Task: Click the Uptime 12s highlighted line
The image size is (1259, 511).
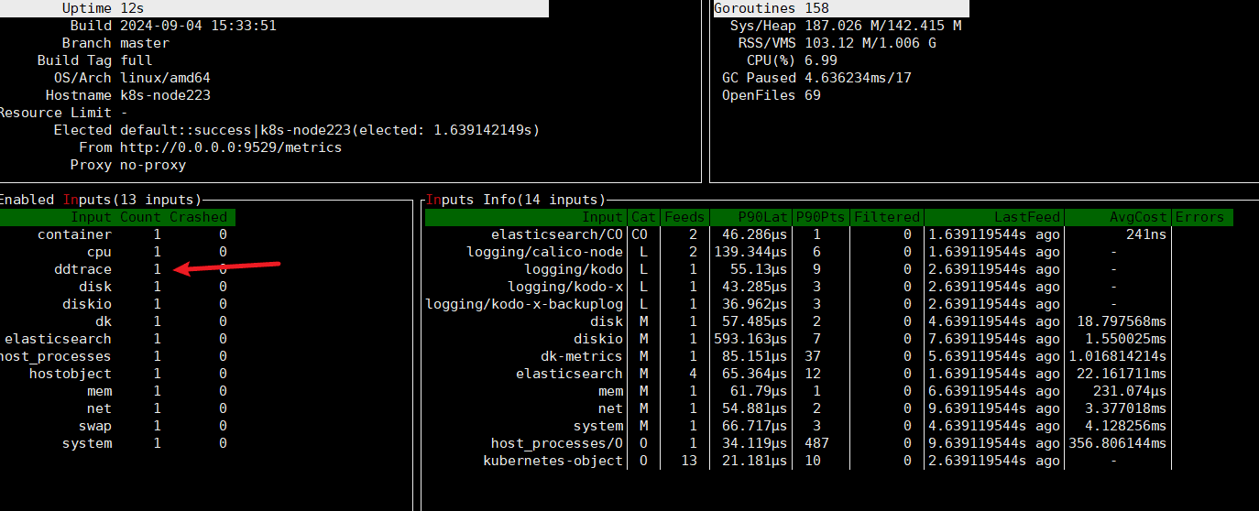Action: pyautogui.click(x=275, y=8)
